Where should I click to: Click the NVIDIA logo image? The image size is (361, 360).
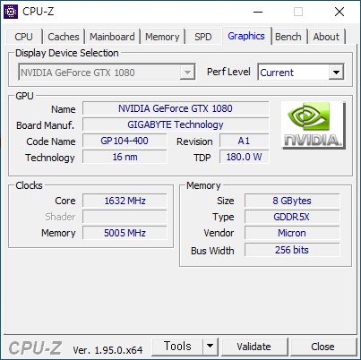point(314,125)
